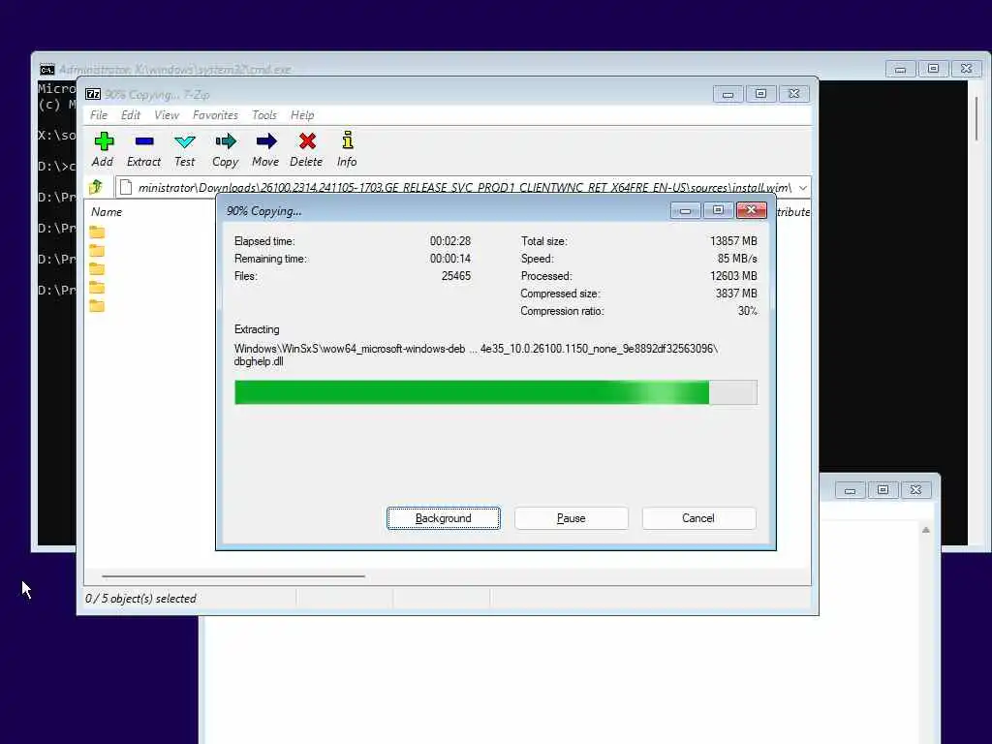Click the 85 MB/s speed value

coord(737,258)
